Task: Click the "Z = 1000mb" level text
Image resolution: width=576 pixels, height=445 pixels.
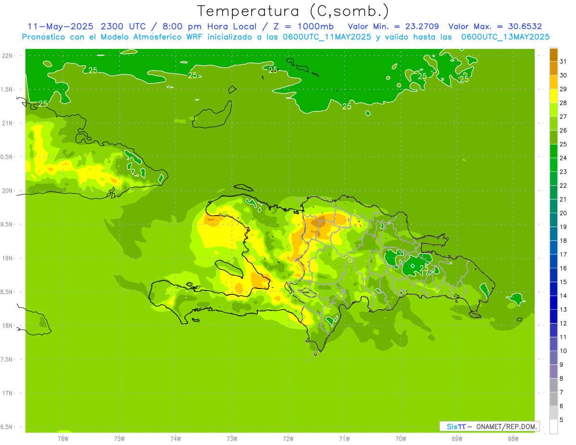Action: click(302, 26)
